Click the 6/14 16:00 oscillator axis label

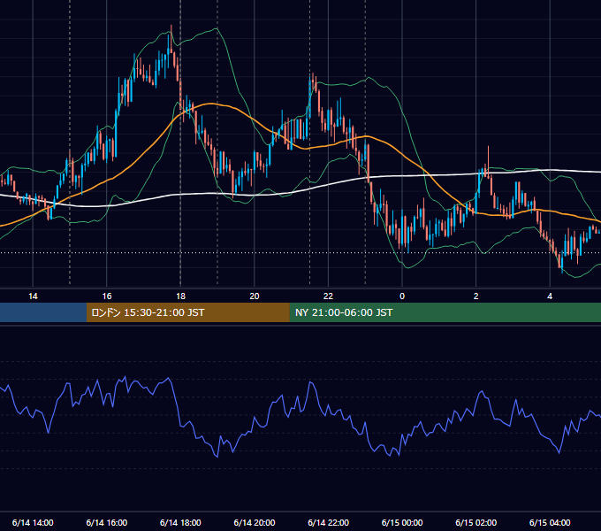tap(107, 522)
